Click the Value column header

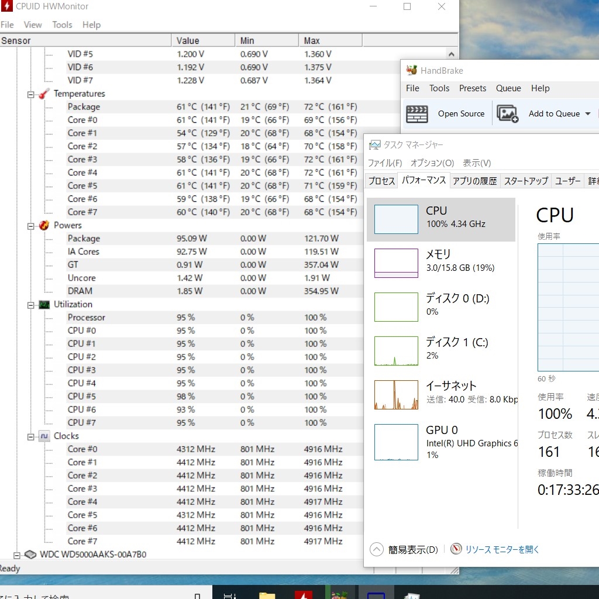[x=188, y=40]
